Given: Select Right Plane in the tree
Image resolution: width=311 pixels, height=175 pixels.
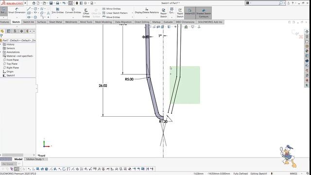Looking at the screenshot, I should pyautogui.click(x=13, y=68).
